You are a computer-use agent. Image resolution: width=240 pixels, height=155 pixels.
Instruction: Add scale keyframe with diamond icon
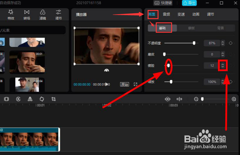pos(231,82)
